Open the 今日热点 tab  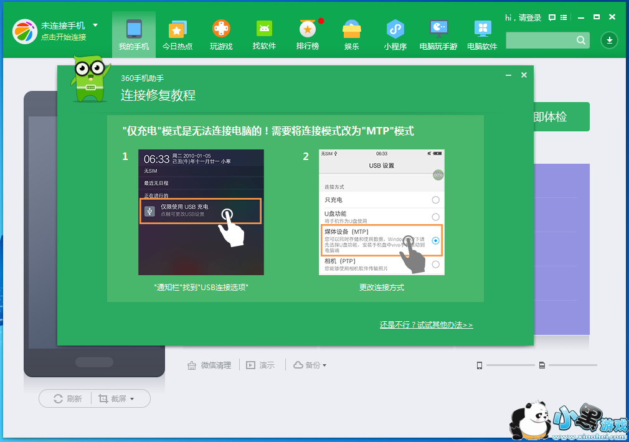pos(177,35)
